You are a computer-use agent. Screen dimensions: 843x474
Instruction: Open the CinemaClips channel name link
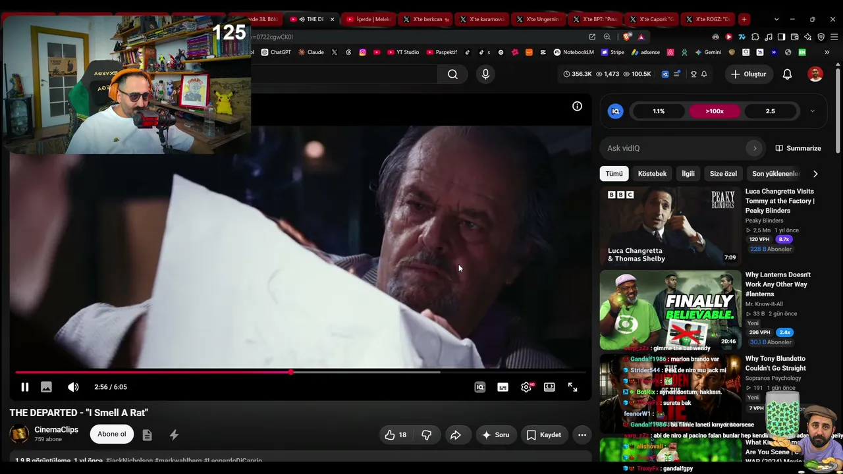pos(57,429)
